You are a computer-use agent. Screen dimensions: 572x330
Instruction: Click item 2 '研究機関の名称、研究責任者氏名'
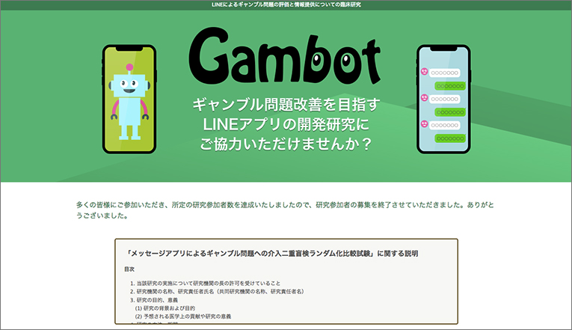[217, 291]
